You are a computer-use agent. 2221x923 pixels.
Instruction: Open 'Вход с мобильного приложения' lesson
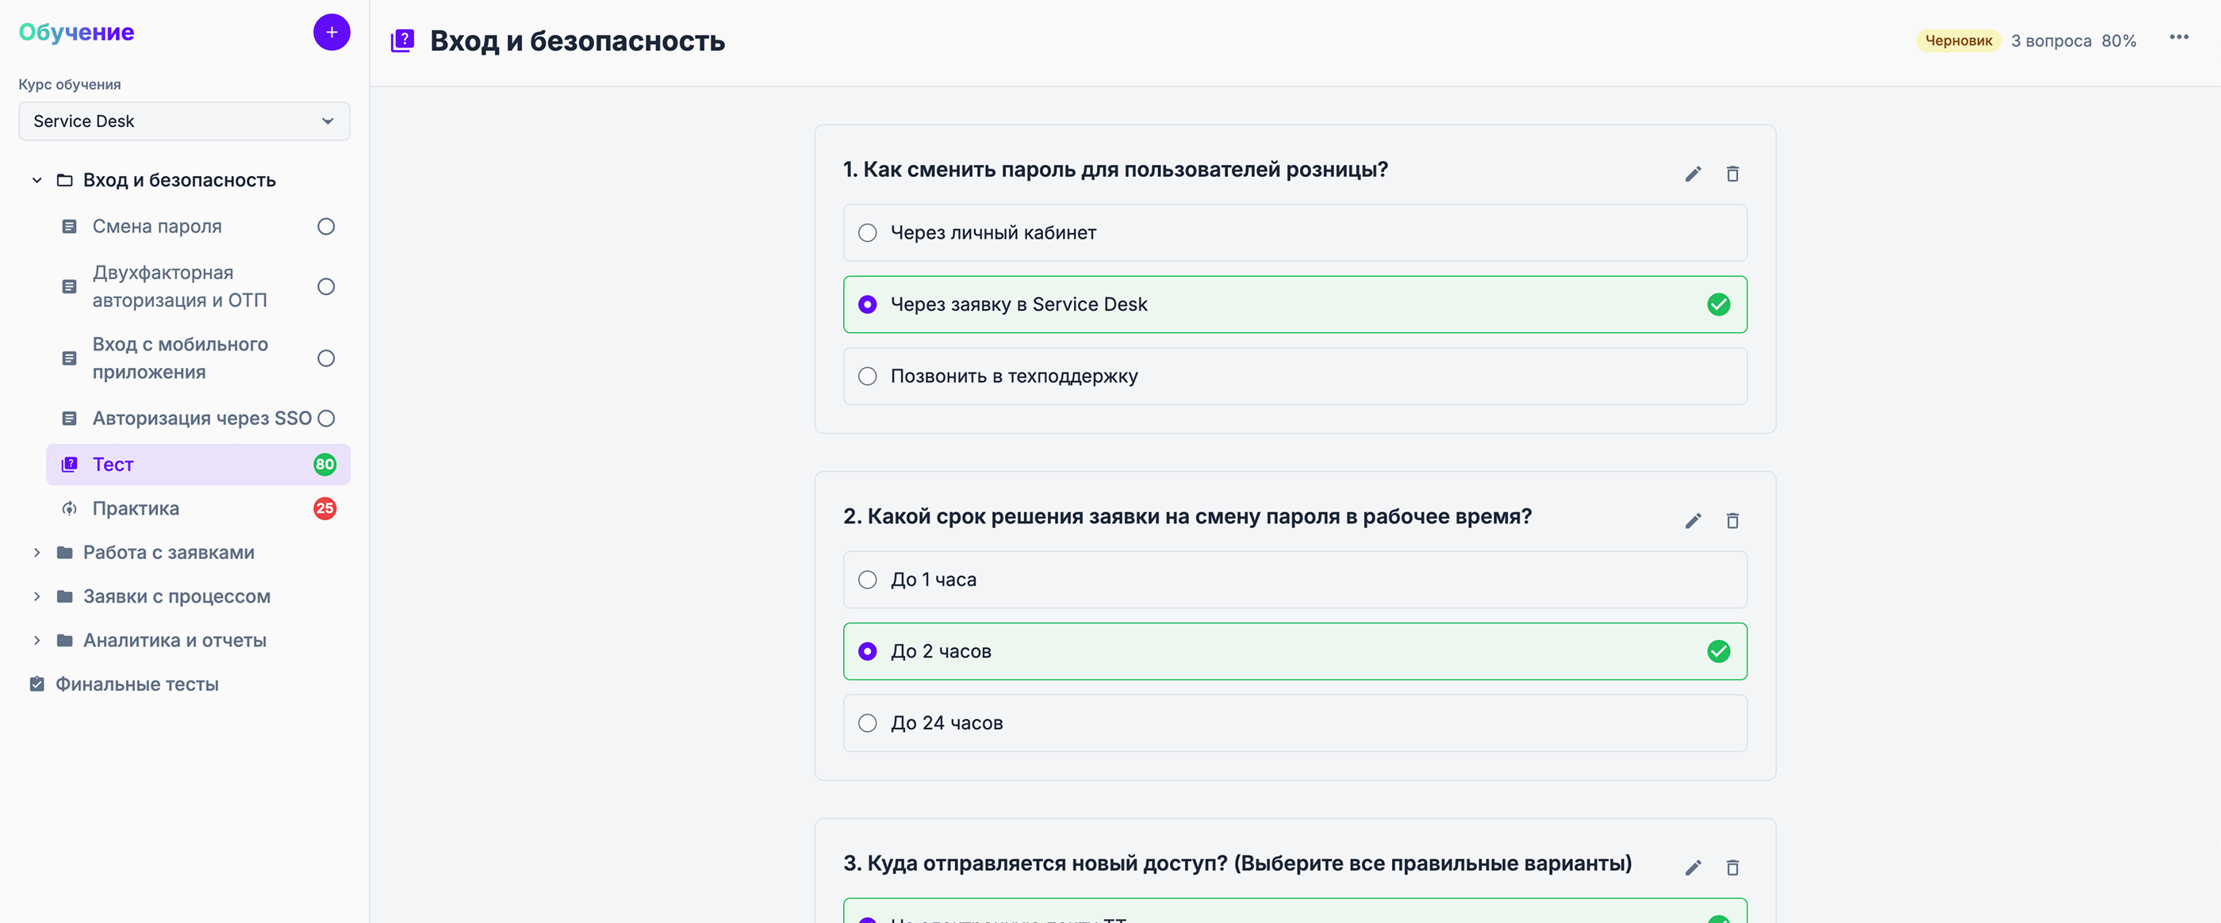click(x=180, y=358)
